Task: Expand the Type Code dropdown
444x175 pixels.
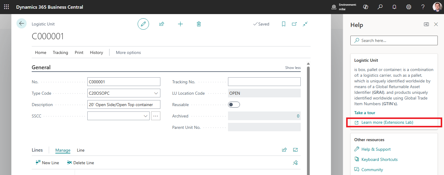Action: [156, 93]
